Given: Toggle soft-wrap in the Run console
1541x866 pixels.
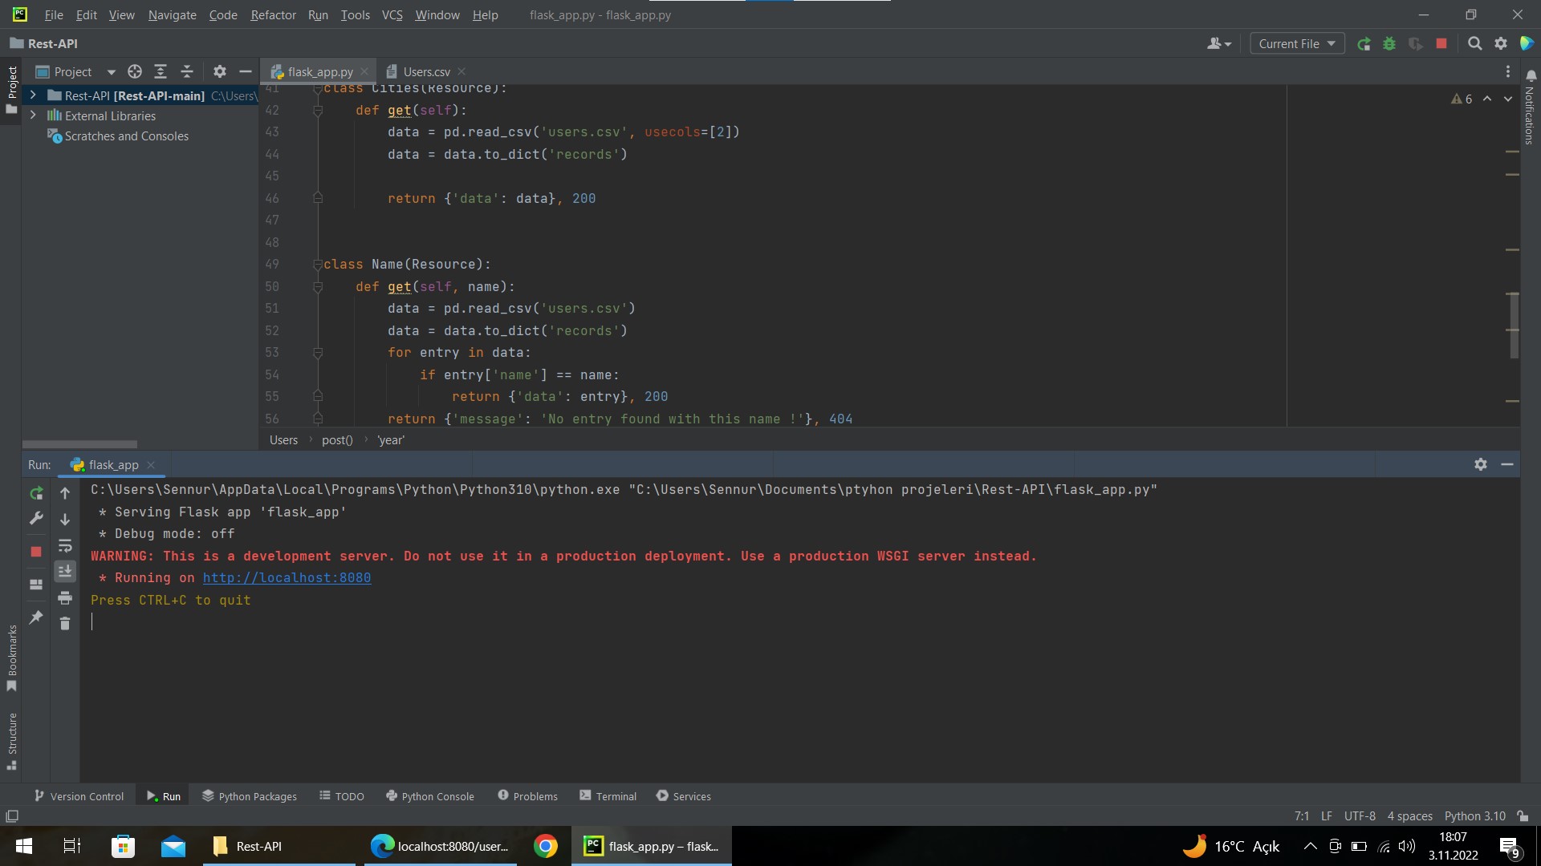Looking at the screenshot, I should click(x=65, y=546).
